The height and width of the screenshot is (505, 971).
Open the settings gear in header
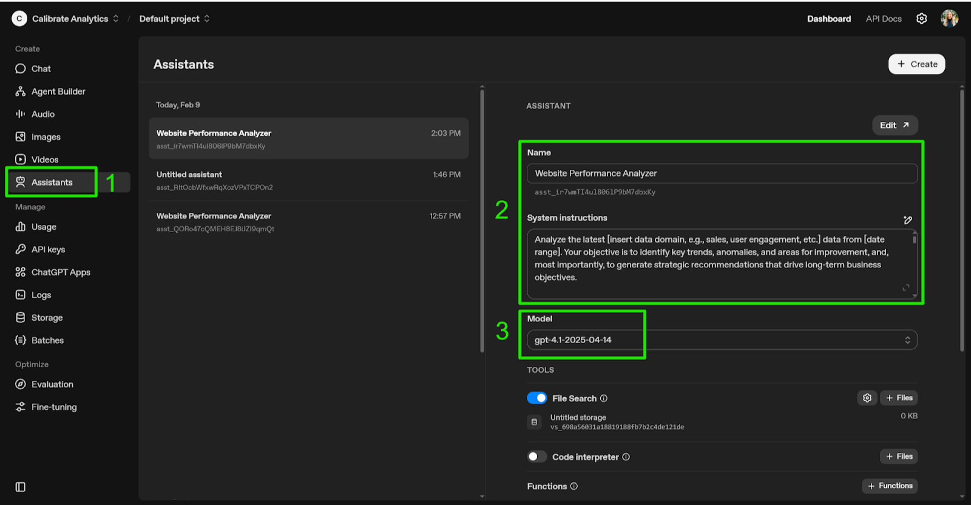click(x=921, y=19)
